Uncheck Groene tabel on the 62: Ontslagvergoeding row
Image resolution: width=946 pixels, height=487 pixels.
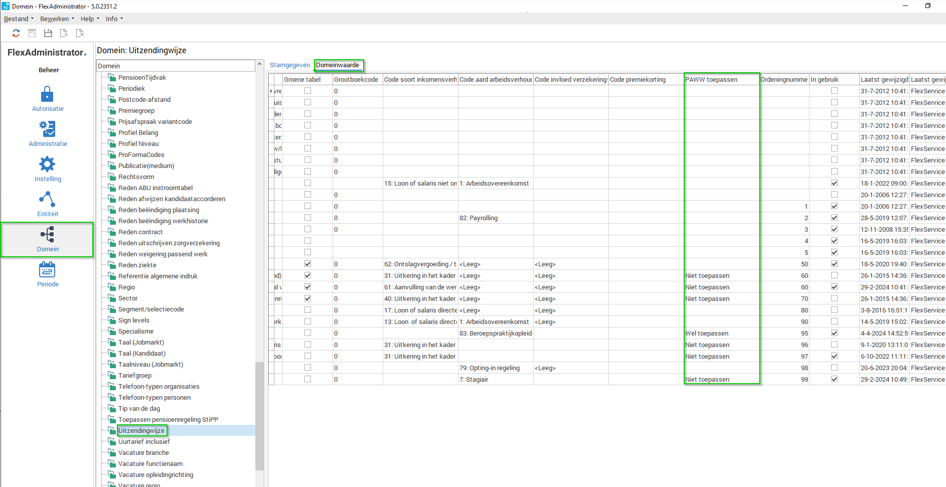pyautogui.click(x=307, y=264)
